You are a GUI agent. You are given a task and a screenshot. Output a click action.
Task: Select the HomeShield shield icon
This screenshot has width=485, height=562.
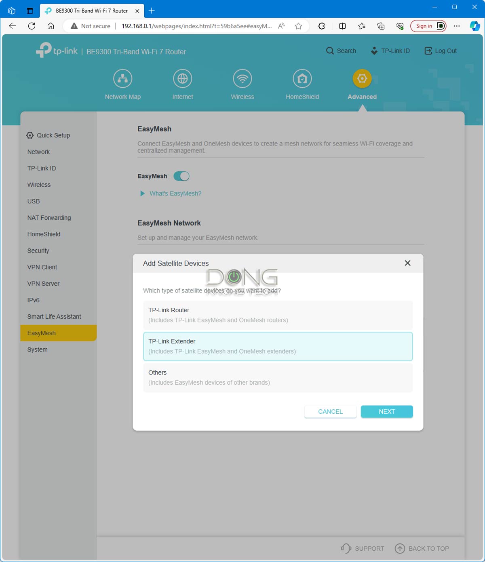(x=302, y=78)
